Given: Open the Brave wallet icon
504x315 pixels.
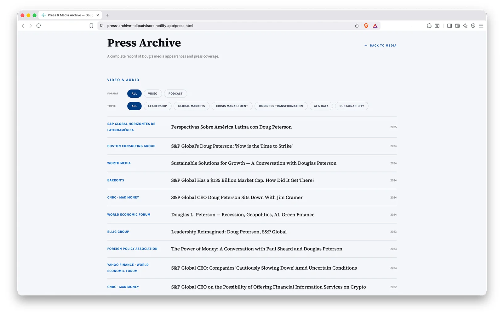Looking at the screenshot, I should [x=457, y=26].
